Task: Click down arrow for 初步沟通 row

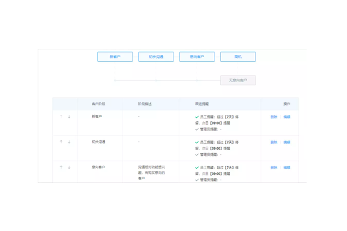Action: (x=69, y=142)
